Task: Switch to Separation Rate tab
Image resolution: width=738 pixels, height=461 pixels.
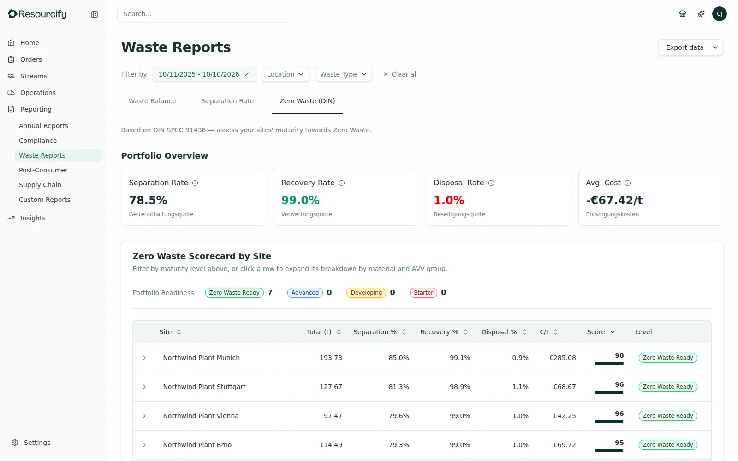Action: [228, 101]
